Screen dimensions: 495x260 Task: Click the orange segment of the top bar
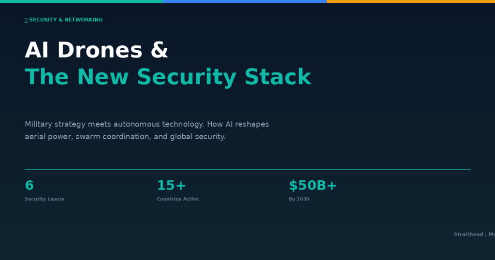[x=410, y=1]
